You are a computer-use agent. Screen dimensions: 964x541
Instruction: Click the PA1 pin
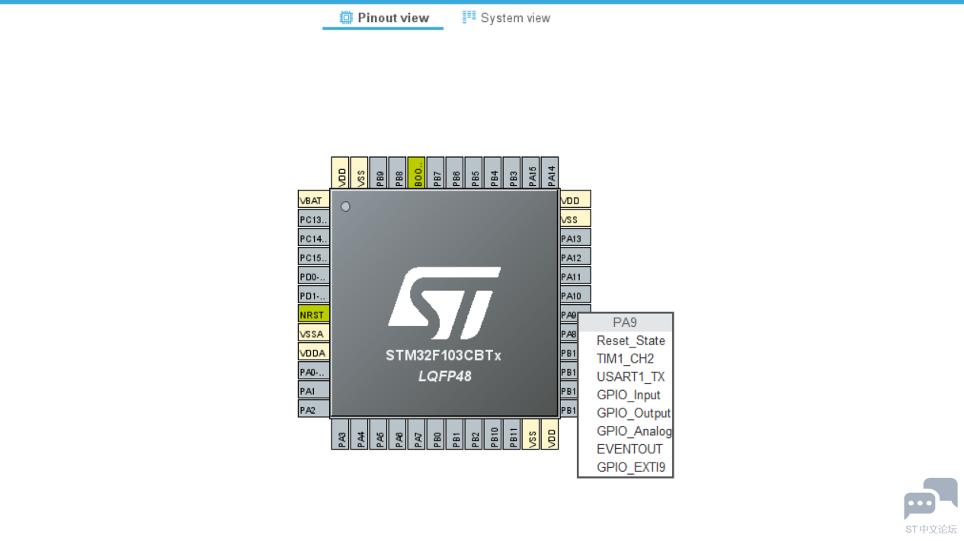click(314, 390)
